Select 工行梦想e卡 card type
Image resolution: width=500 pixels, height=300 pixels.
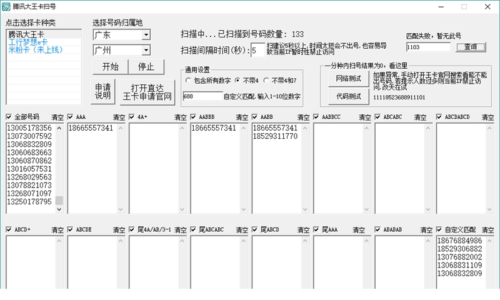coord(44,42)
